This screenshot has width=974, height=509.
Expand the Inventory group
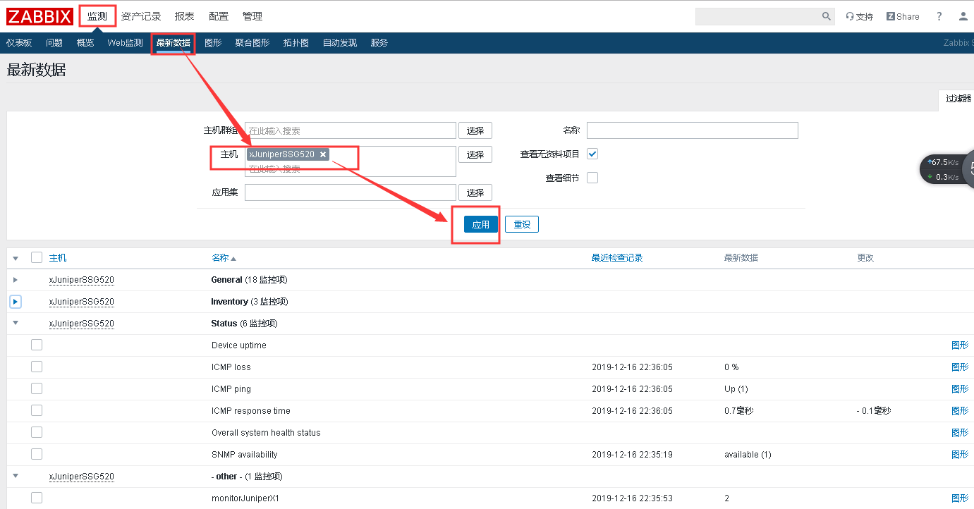tap(16, 301)
